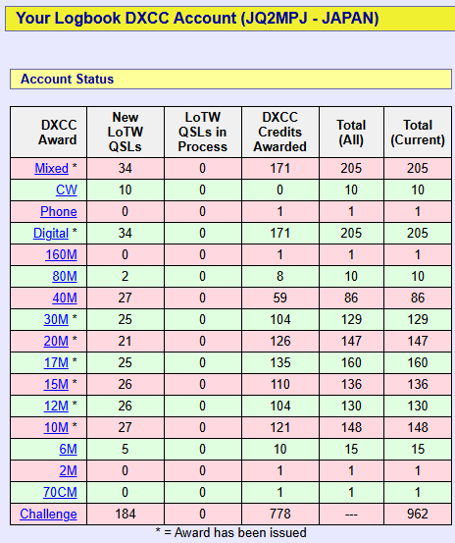Open the 17M band link
The height and width of the screenshot is (543, 455).
pos(56,363)
